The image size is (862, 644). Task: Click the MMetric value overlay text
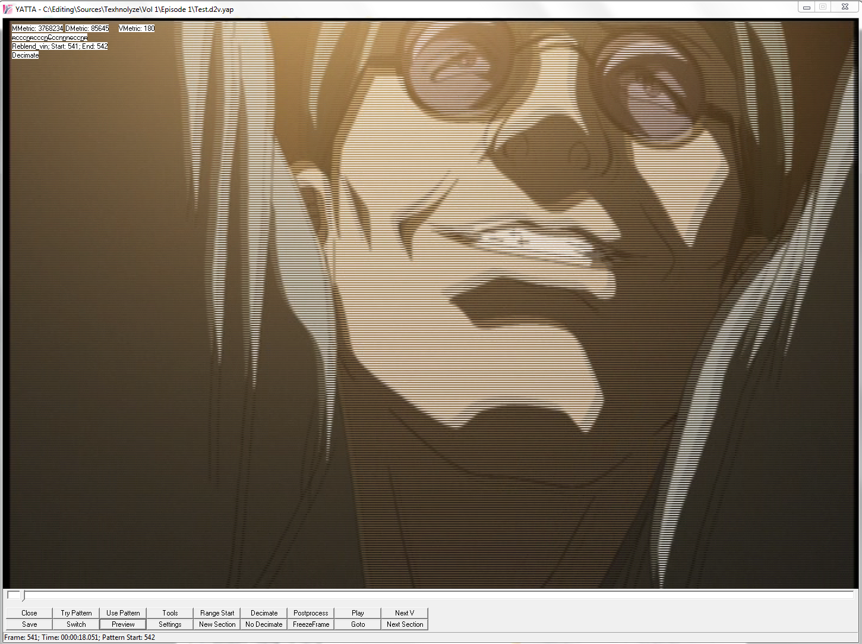37,28
